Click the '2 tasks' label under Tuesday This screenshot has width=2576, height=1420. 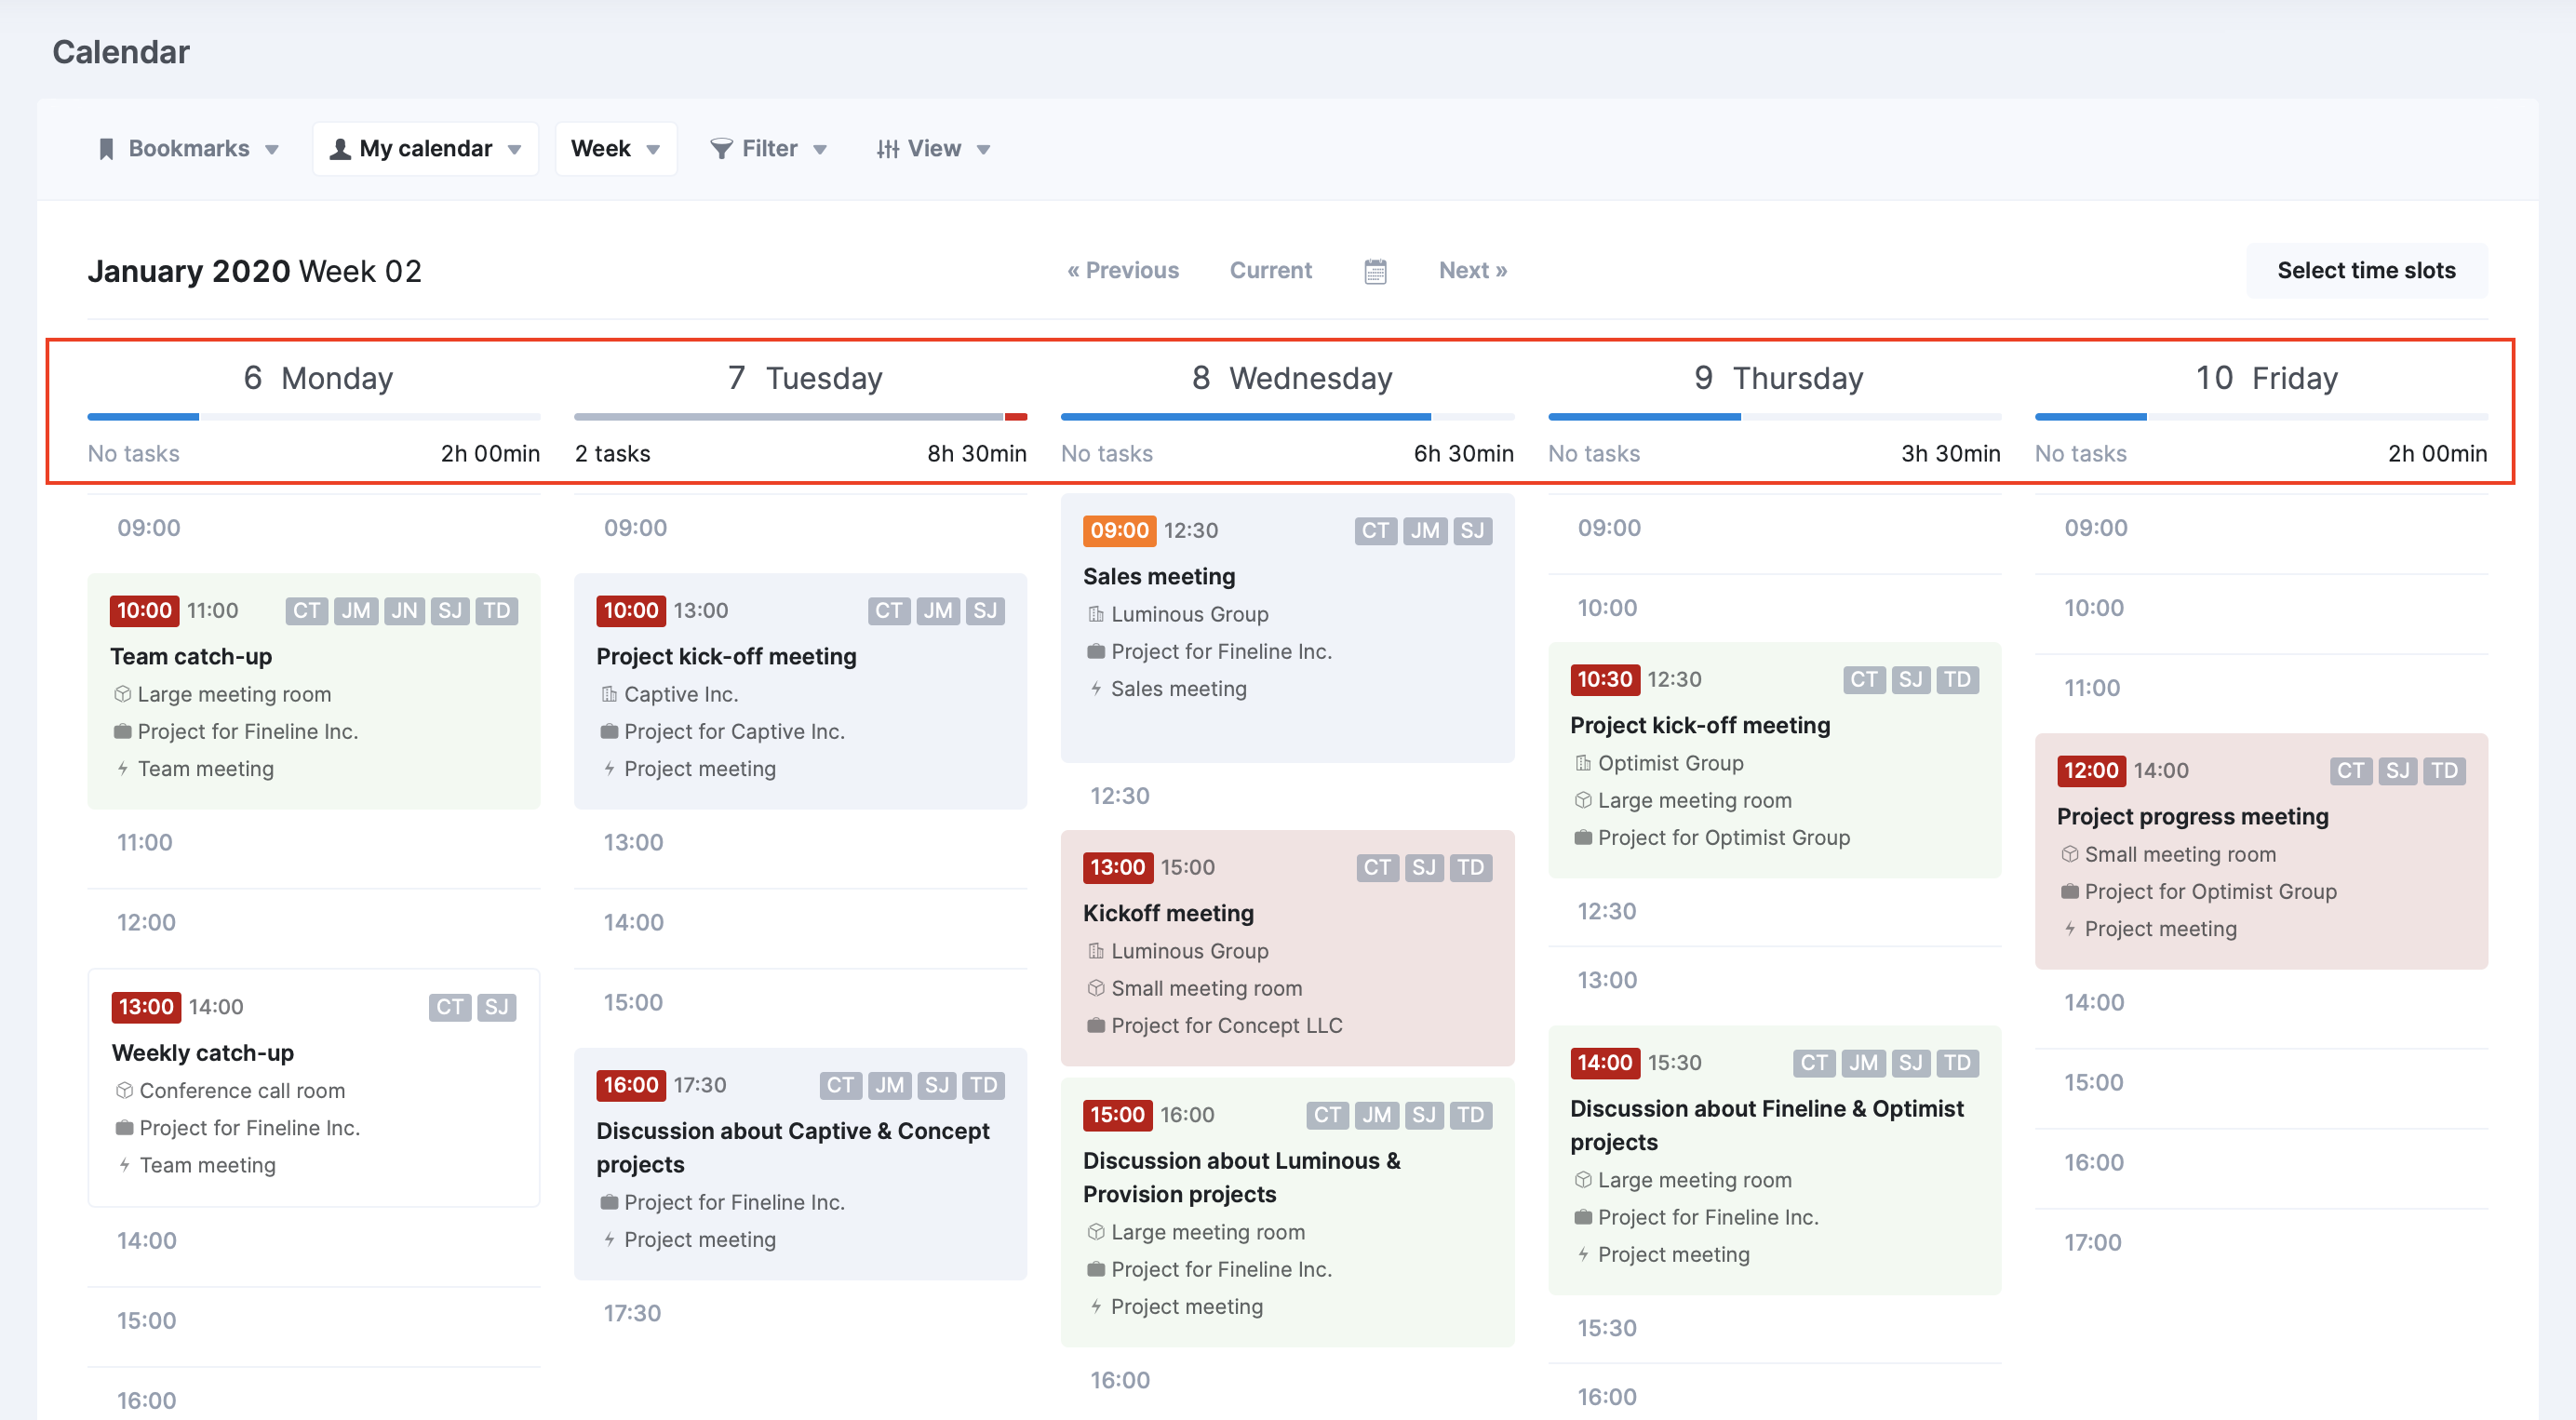click(612, 453)
